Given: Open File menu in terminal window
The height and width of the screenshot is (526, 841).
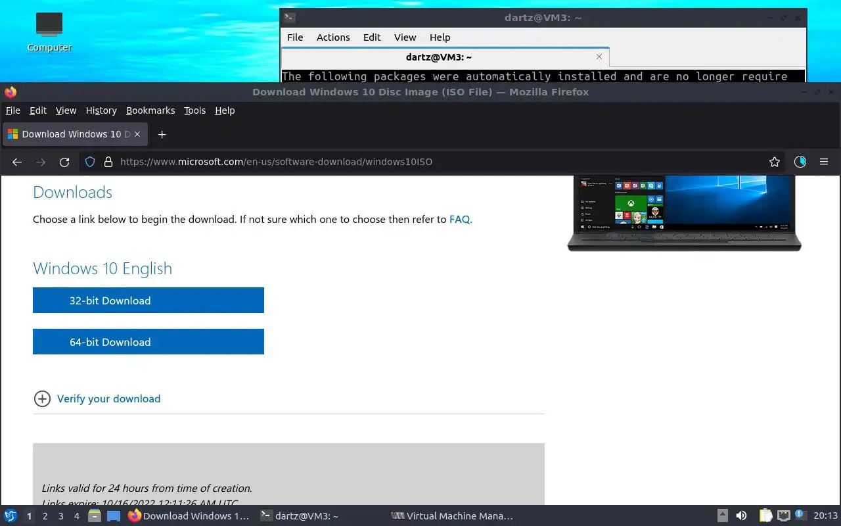Looking at the screenshot, I should point(295,37).
